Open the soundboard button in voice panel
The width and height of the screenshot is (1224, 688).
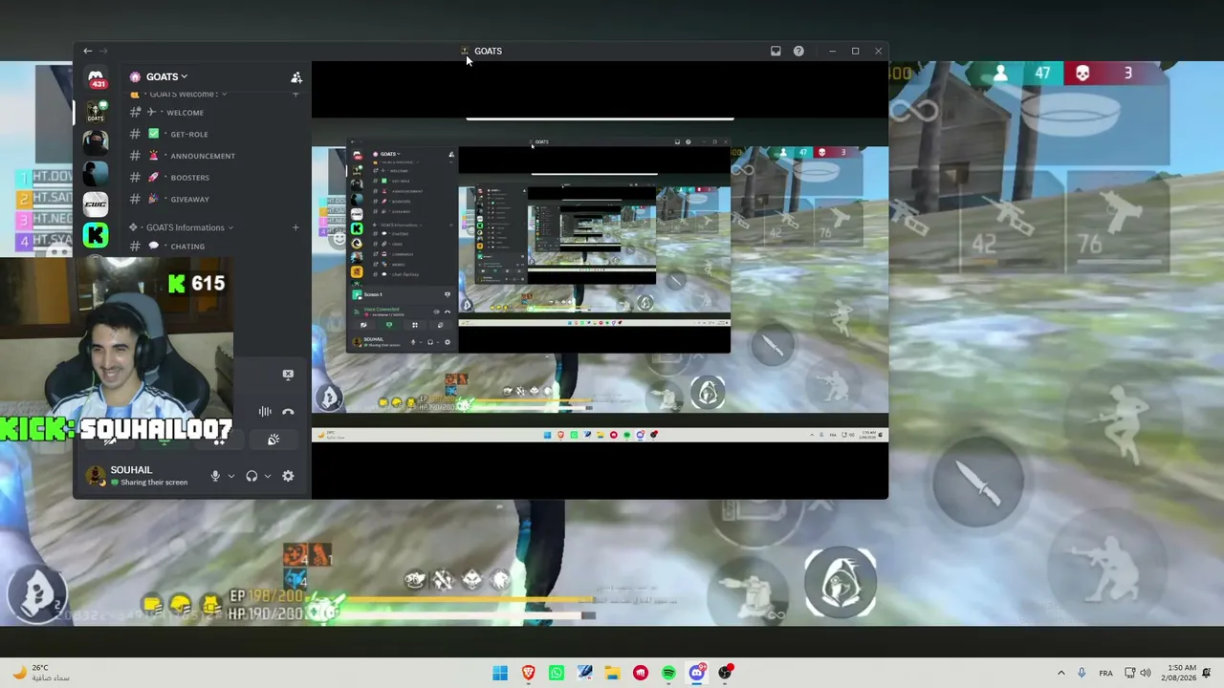(x=273, y=440)
